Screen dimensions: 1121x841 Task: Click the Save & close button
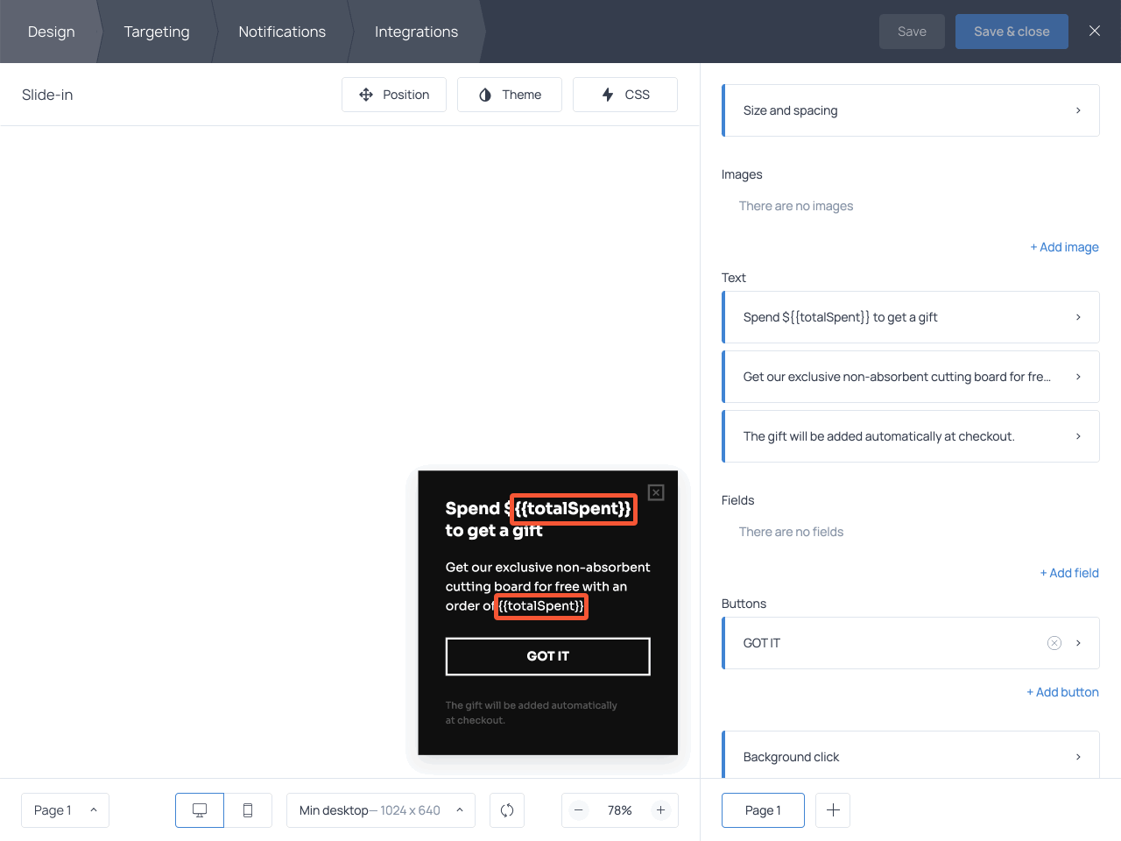point(1012,31)
